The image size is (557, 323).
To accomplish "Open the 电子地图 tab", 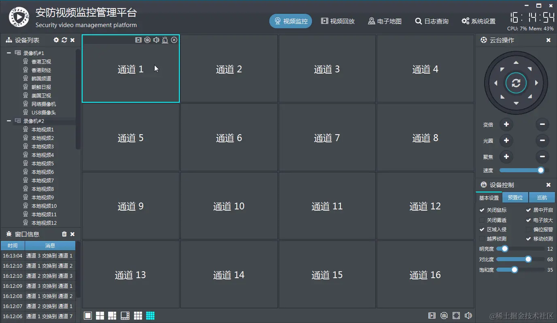I will coord(385,21).
